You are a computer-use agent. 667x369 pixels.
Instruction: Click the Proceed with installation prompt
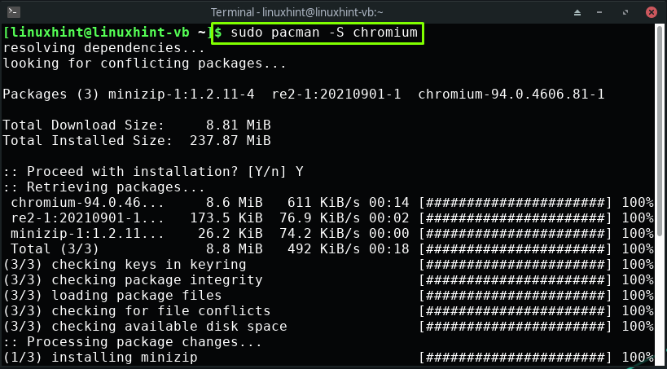(153, 172)
